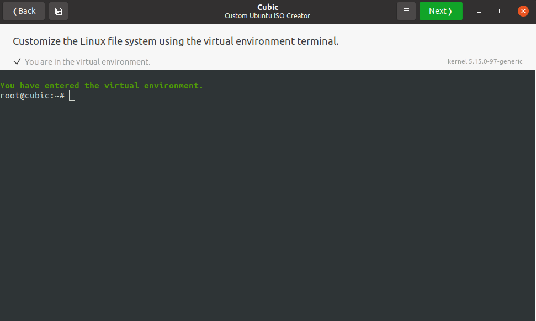Maximize the Cubic window

click(x=501, y=11)
